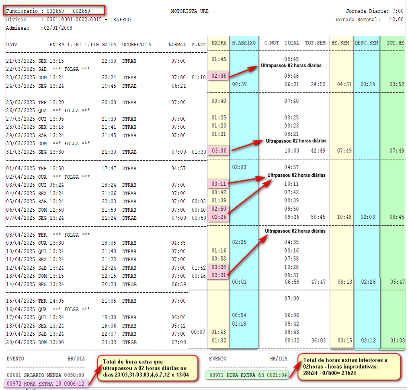This screenshot has width=408, height=390.
Task: Click the weekly total 47:47
Action: pos(318,282)
